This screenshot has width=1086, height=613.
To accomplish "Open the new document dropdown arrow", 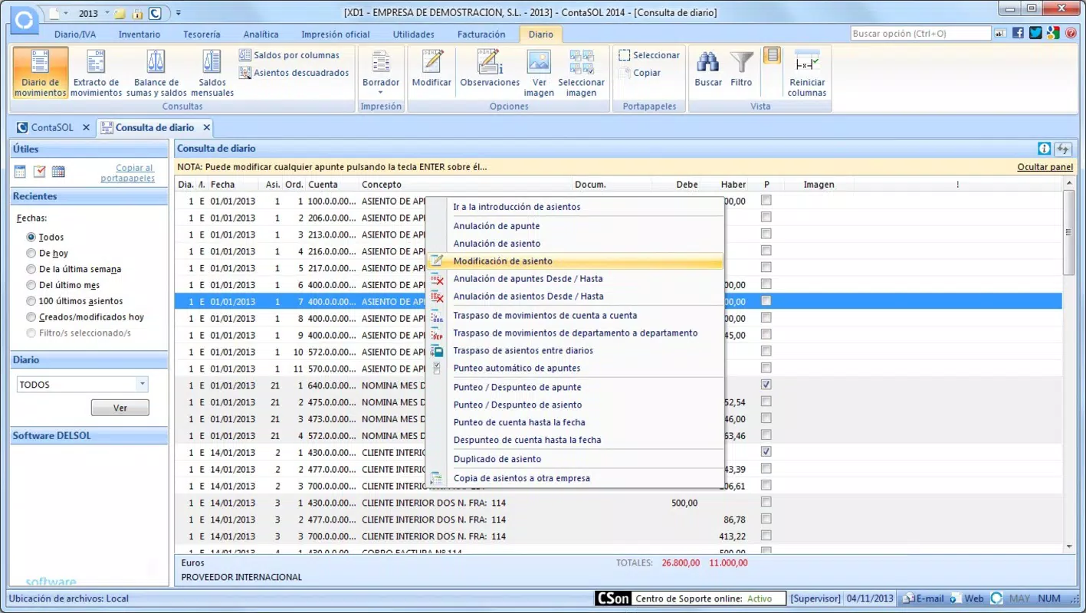I will 66,14.
